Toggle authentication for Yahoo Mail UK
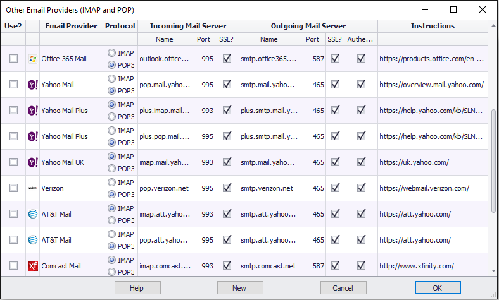499x300 pixels. (x=361, y=162)
